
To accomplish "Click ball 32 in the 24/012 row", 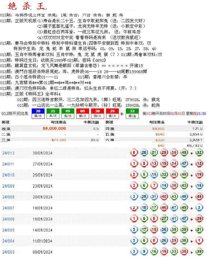I will pyautogui.click(x=199, y=153).
